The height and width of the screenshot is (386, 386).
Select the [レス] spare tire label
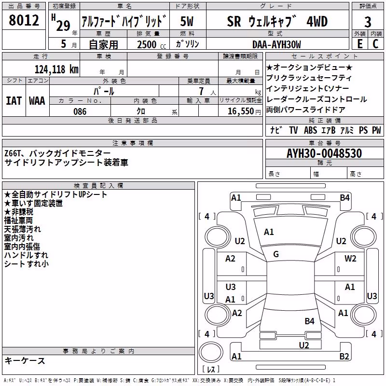211,369
